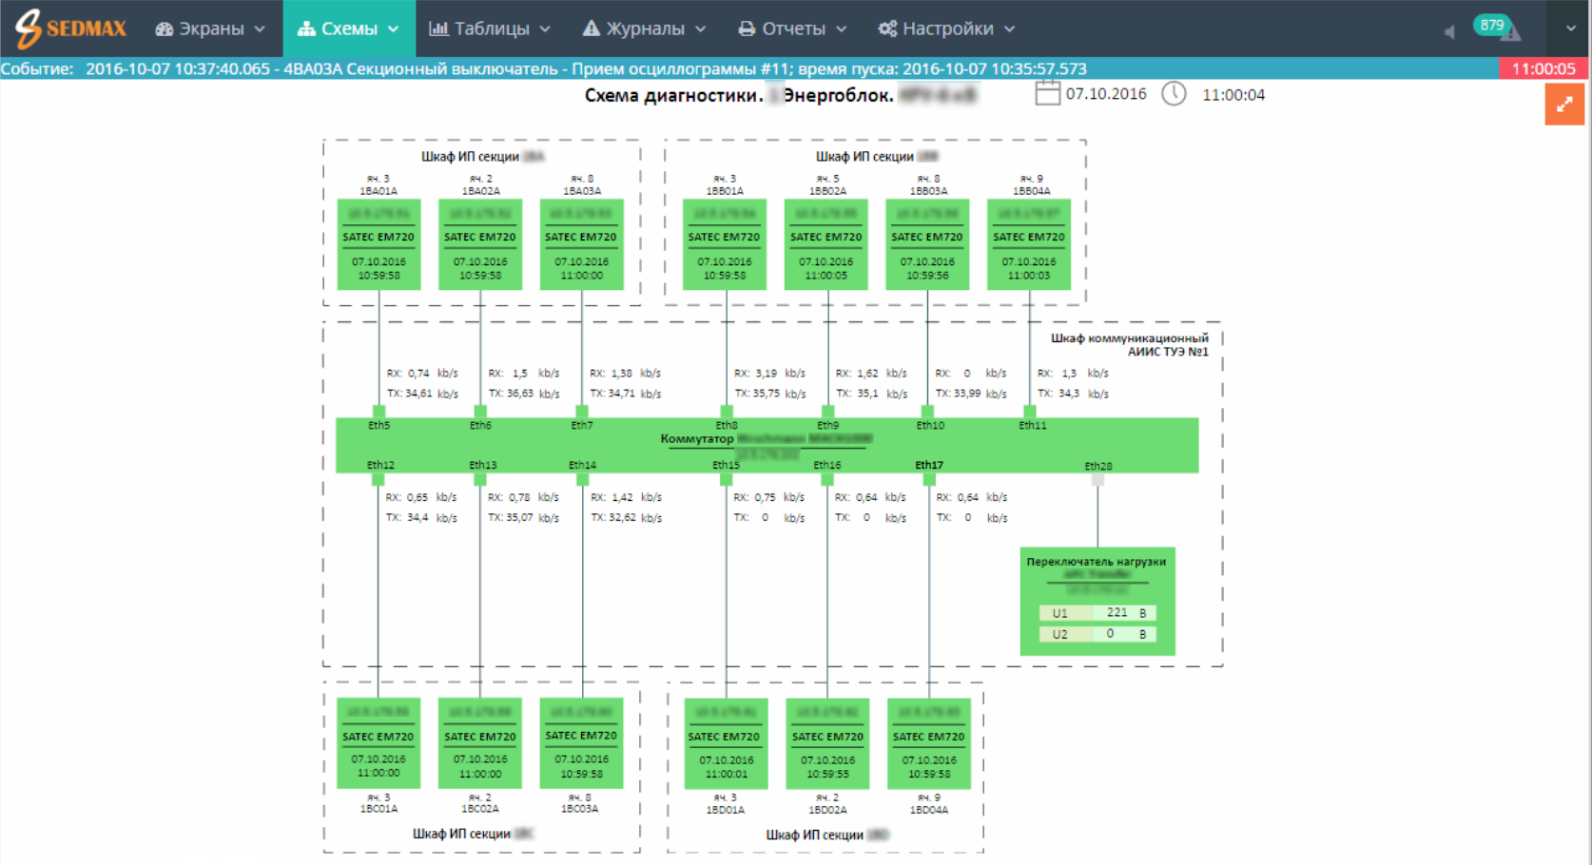
Task: Click the event message in the blue bar
Action: pyautogui.click(x=585, y=68)
